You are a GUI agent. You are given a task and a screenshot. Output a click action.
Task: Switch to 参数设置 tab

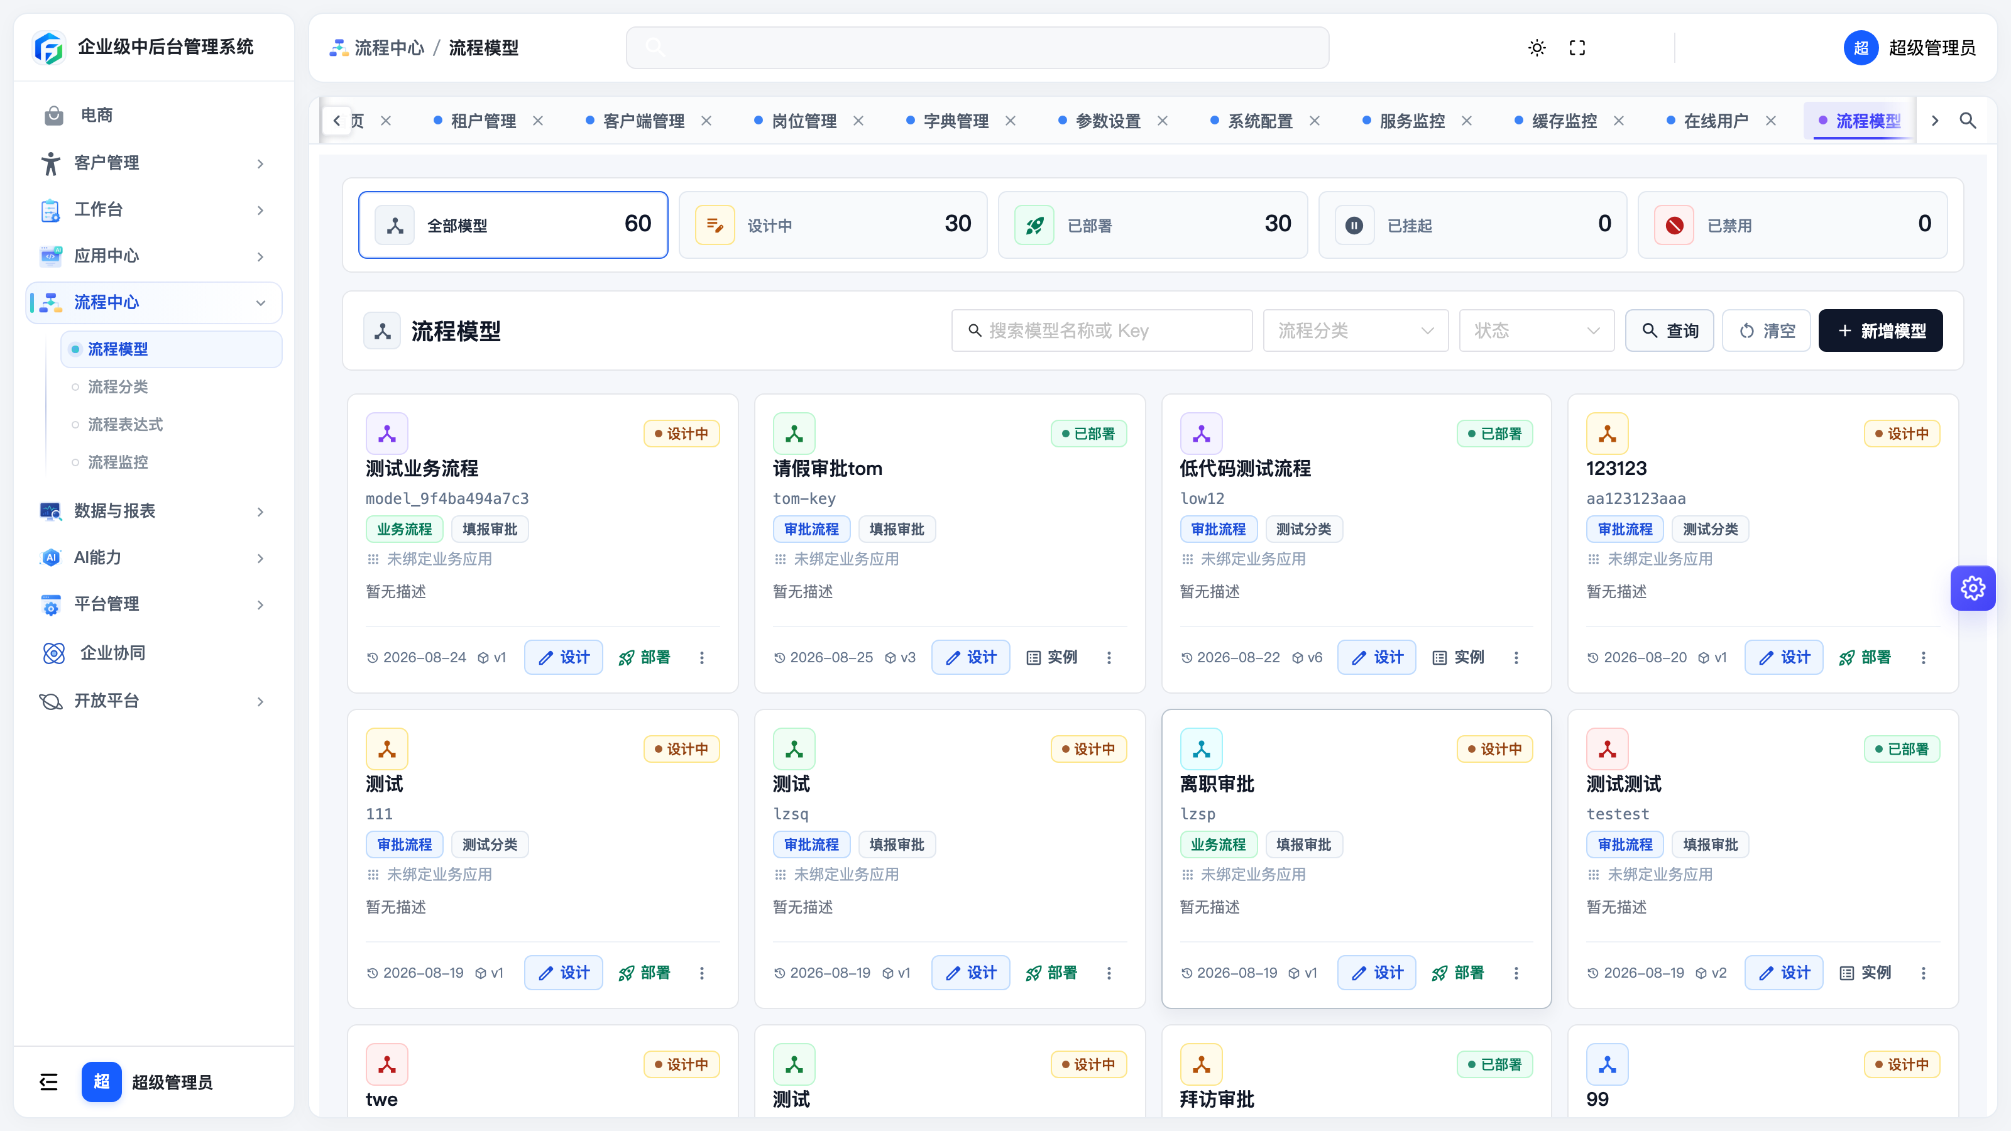coord(1107,120)
